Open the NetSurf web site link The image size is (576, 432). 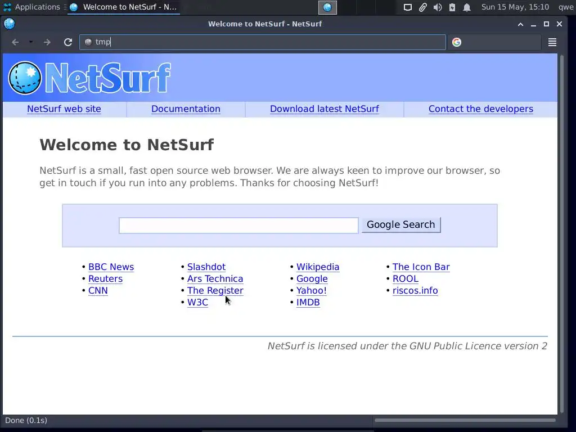pyautogui.click(x=64, y=109)
